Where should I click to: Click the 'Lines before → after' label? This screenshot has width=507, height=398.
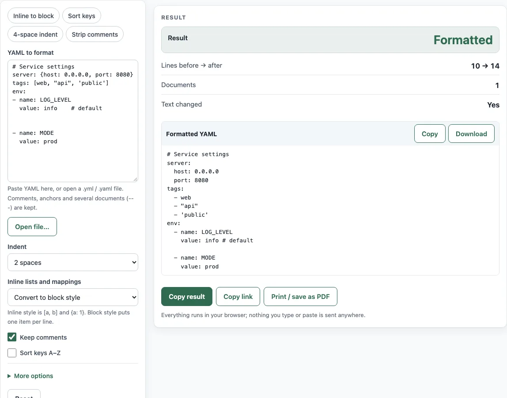[x=192, y=65]
